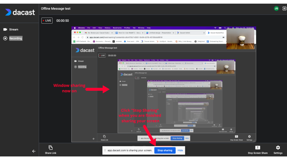Open the Bitly Link Management bookmark
Screen dimensions: 287x161
184,41
